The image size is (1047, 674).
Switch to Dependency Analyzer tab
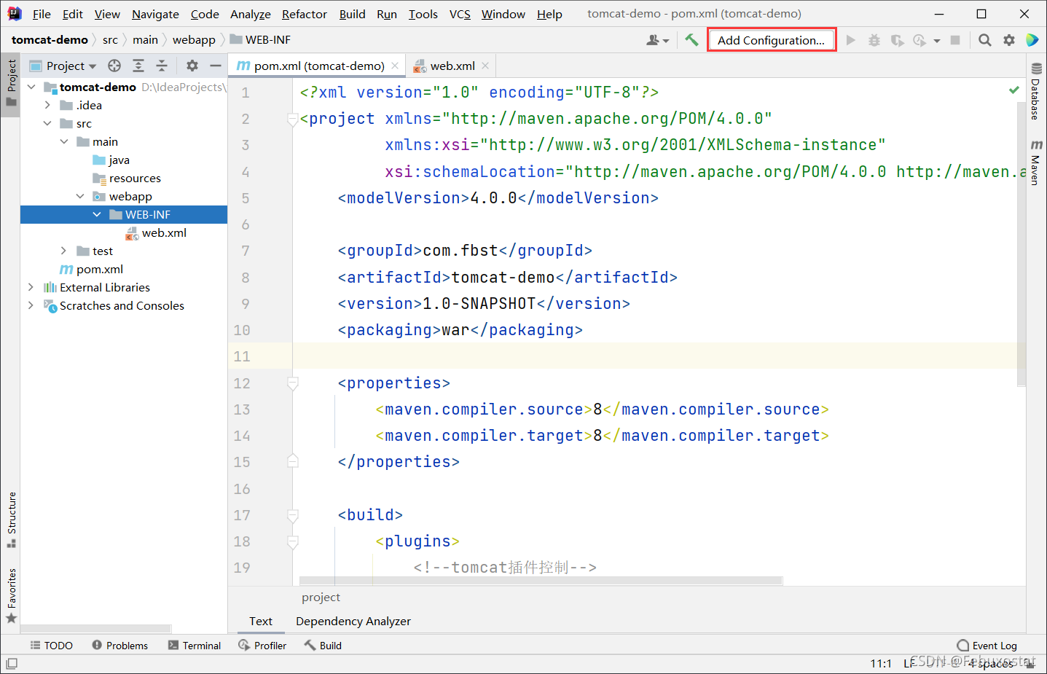(353, 621)
